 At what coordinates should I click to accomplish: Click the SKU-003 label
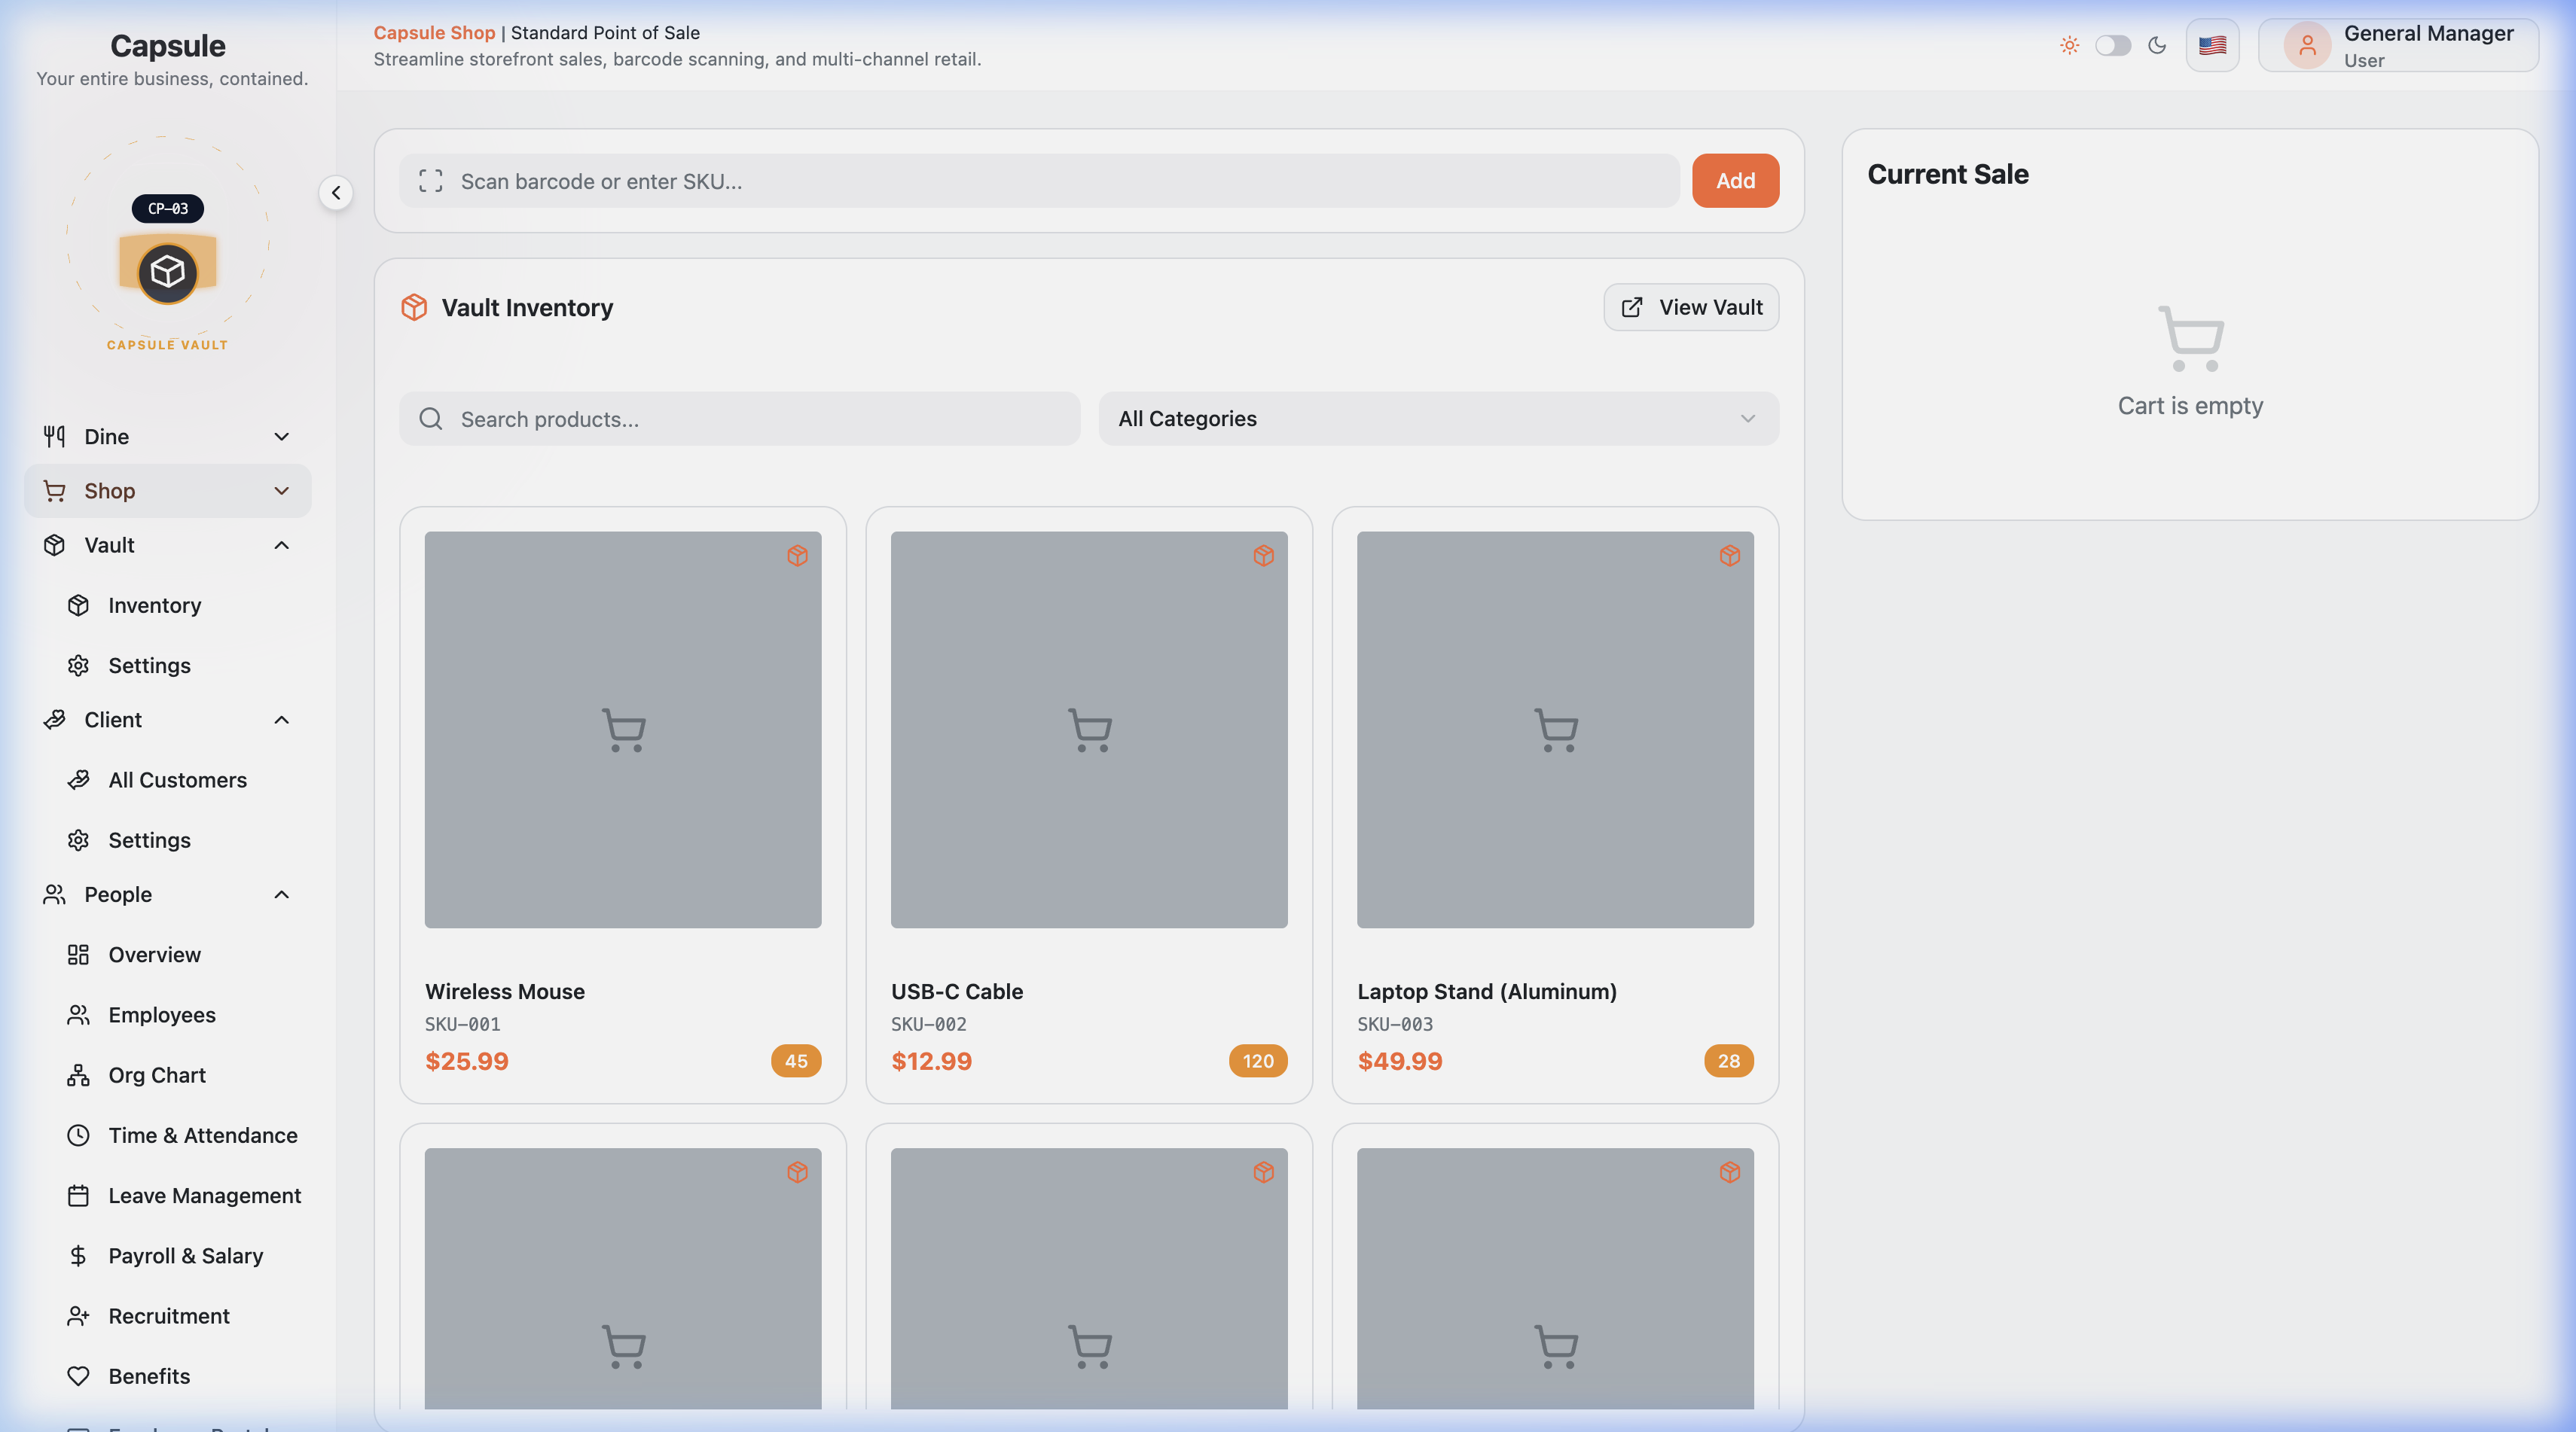coord(1395,1024)
